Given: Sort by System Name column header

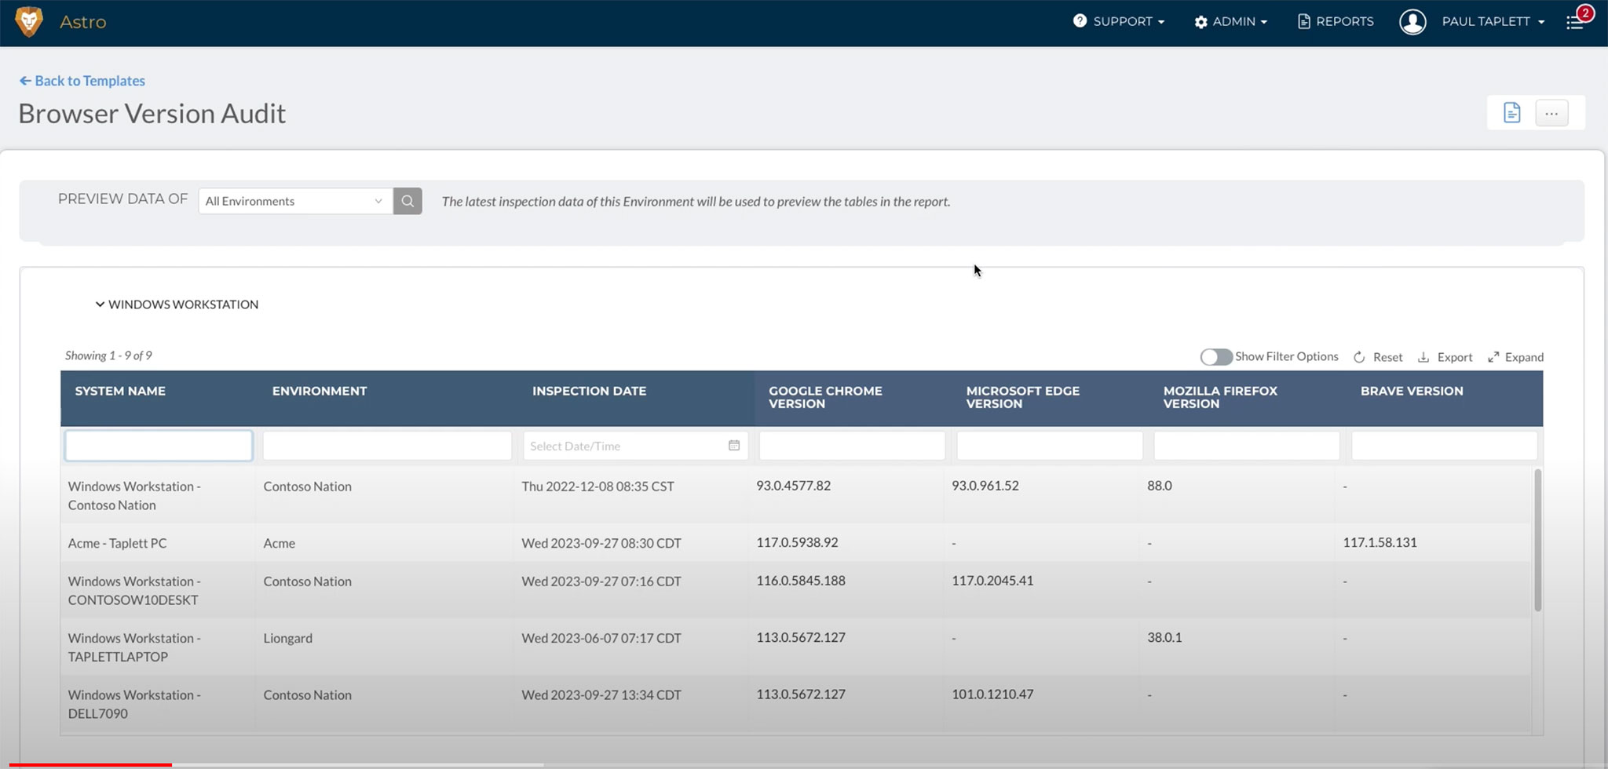Looking at the screenshot, I should (x=120, y=391).
